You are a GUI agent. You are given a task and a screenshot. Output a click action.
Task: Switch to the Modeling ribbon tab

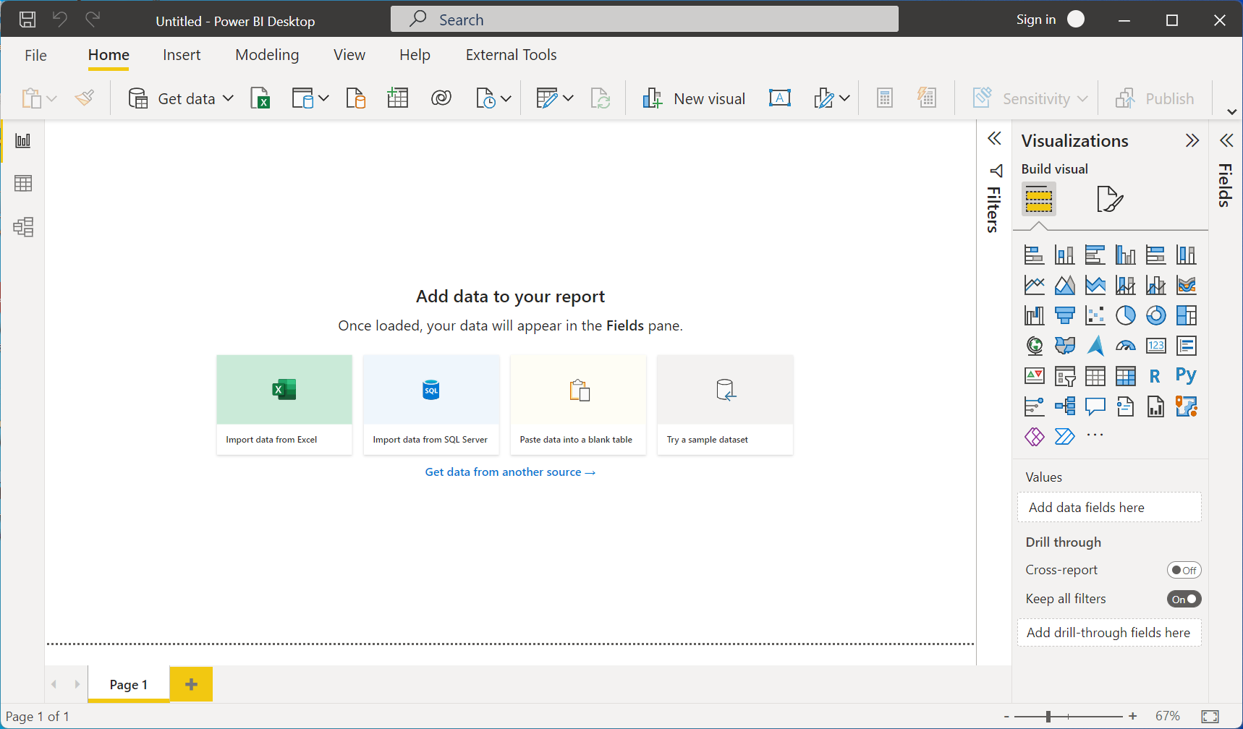(266, 54)
